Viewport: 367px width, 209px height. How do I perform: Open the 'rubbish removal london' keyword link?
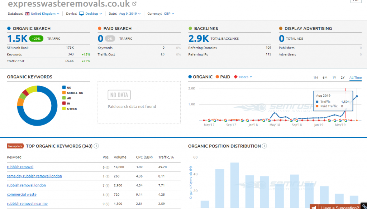coord(27,185)
